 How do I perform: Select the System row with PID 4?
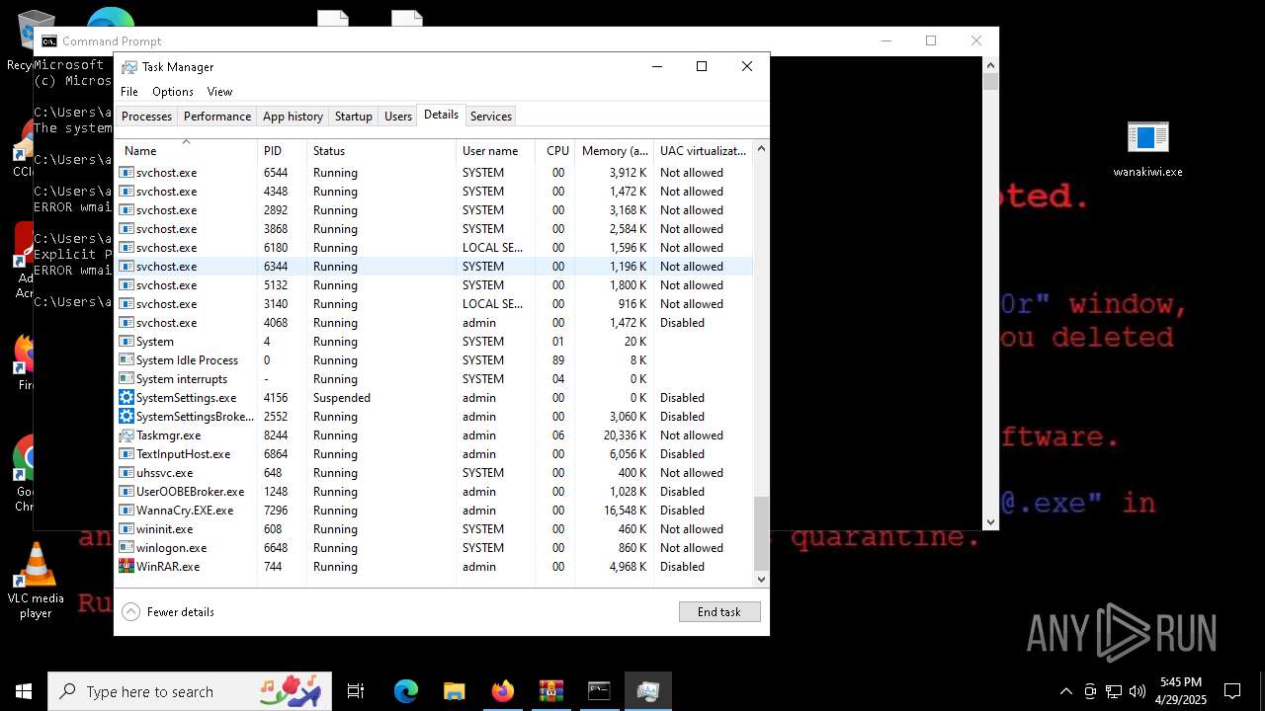tap(435, 342)
